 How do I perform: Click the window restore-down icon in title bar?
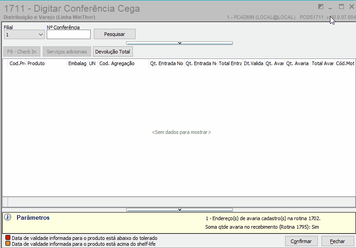point(321,7)
